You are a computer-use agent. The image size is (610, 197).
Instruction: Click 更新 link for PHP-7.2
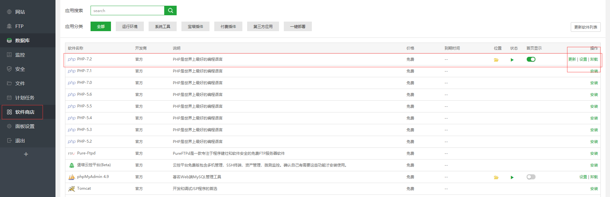point(572,59)
